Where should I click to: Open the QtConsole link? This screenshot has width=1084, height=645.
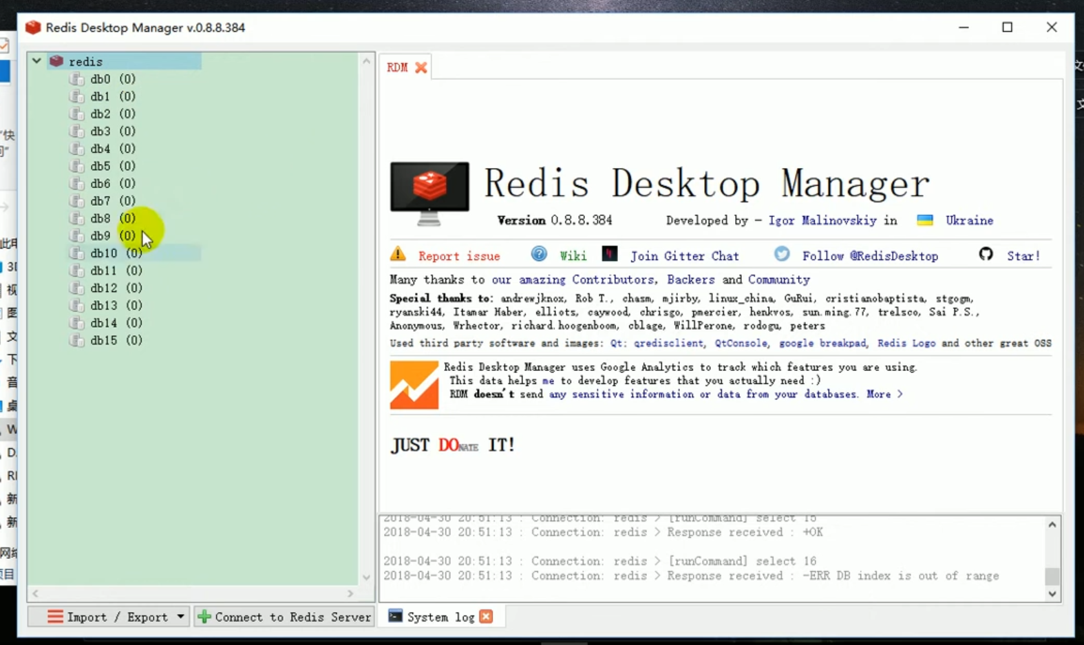click(741, 343)
